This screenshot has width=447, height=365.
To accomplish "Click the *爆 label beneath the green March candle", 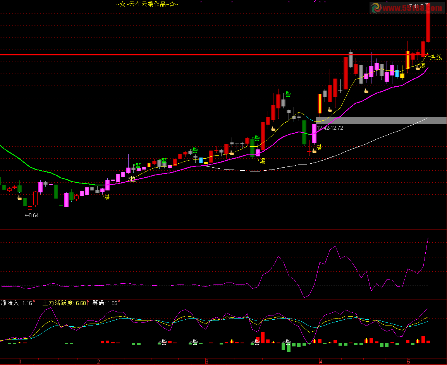I will tap(261, 161).
